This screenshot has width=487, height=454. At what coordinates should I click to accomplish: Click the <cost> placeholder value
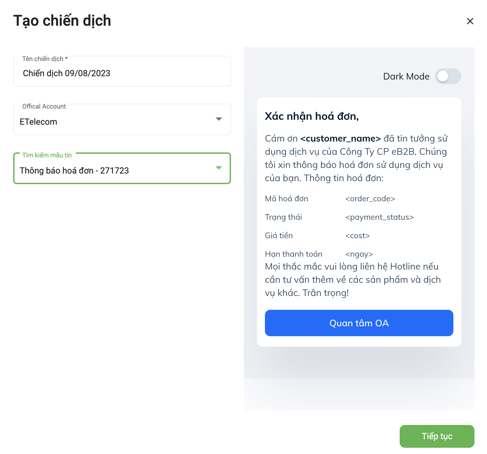[358, 236]
